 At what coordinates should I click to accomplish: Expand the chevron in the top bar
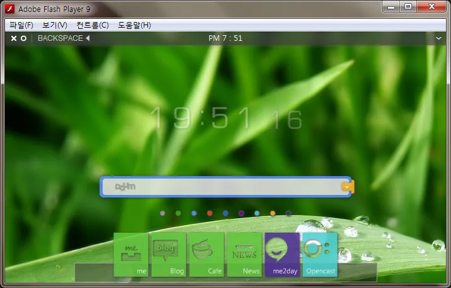click(x=438, y=38)
